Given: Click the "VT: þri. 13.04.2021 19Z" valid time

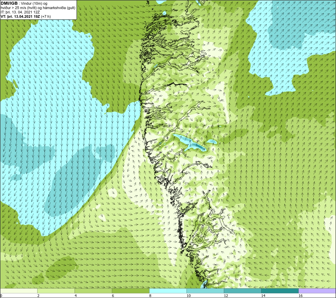Looking at the screenshot, I should (20, 16).
